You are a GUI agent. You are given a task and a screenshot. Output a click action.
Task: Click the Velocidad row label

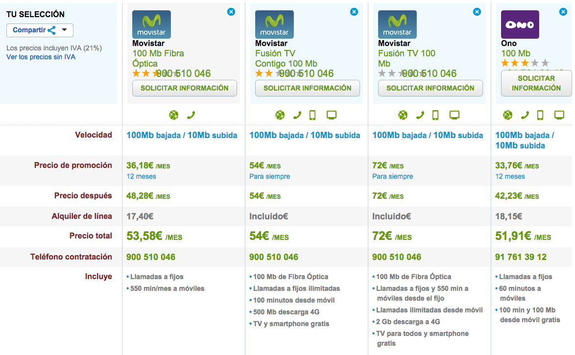94,135
